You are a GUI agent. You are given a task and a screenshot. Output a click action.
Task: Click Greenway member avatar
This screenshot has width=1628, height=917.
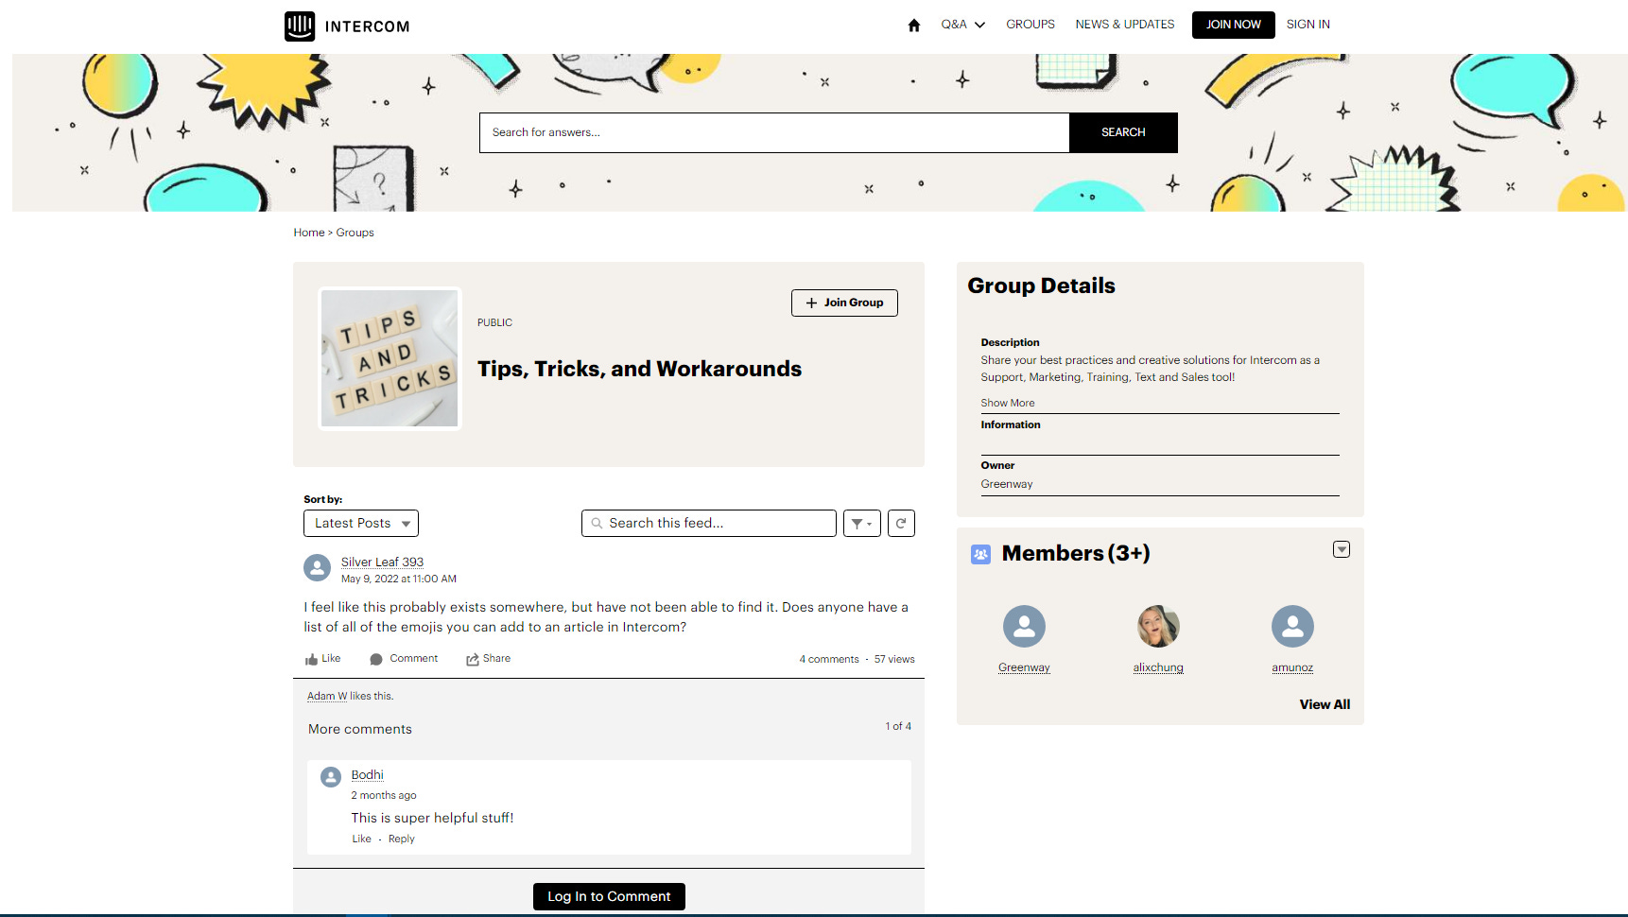1024,626
